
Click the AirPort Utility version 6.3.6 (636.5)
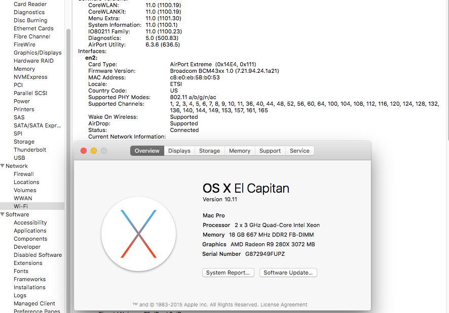pyautogui.click(x=163, y=44)
